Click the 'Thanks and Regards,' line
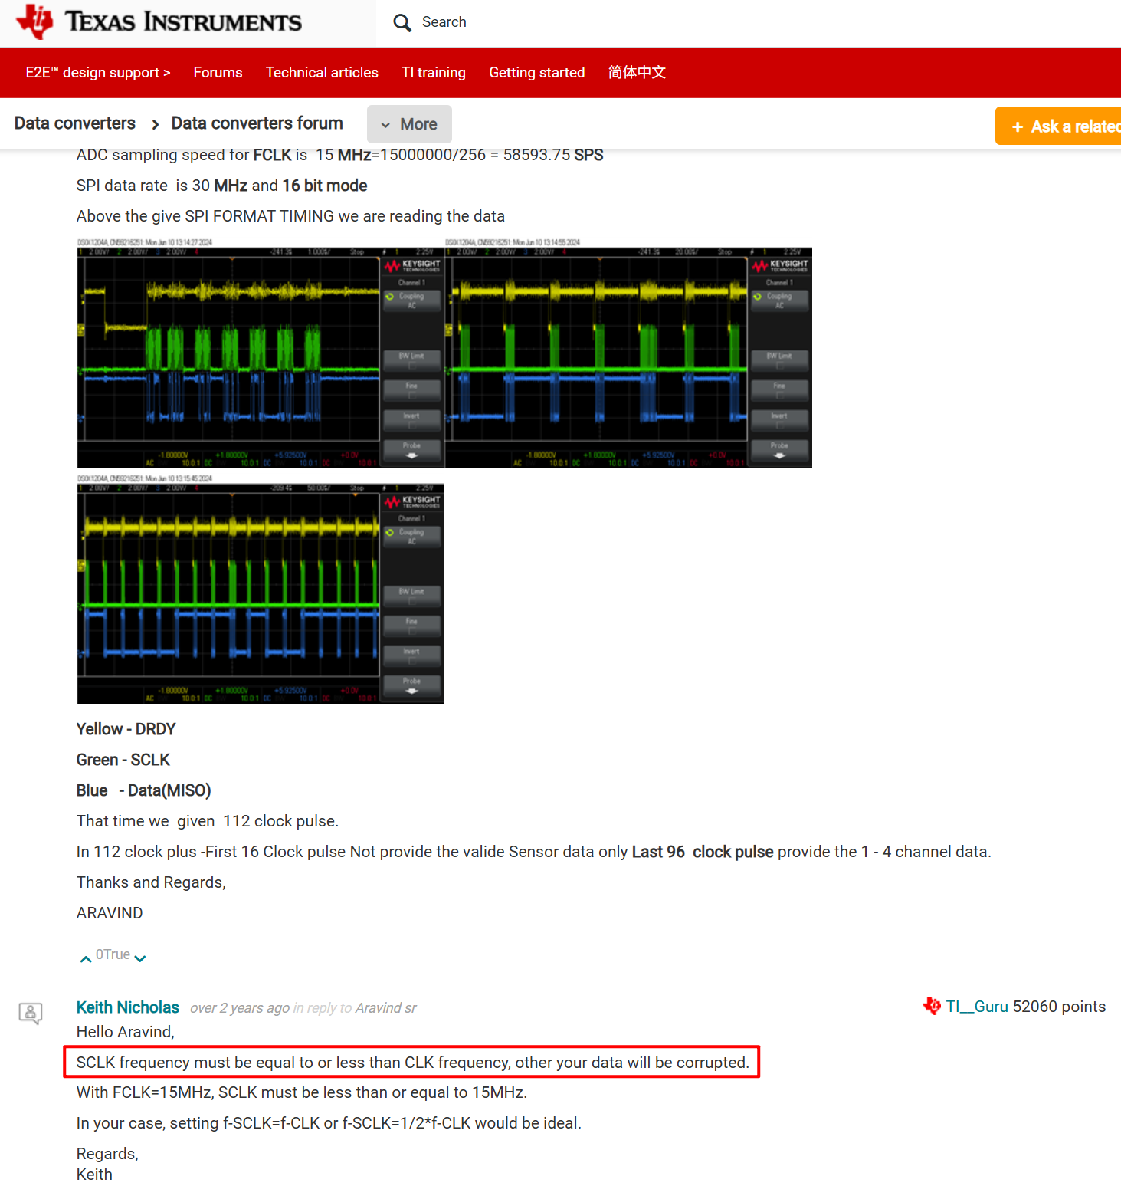 coord(151,882)
